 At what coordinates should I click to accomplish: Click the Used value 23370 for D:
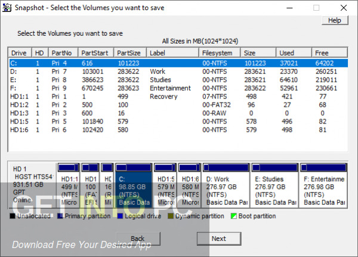[x=289, y=72]
